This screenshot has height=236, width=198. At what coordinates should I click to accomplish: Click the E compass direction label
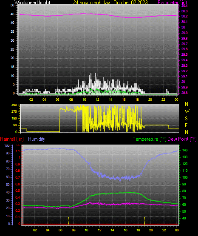186,125
